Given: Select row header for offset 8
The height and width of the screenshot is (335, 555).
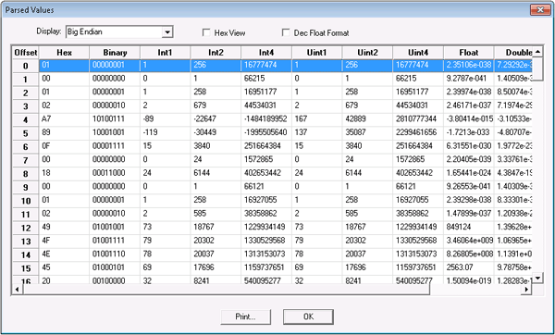Looking at the screenshot, I should coord(26,174).
